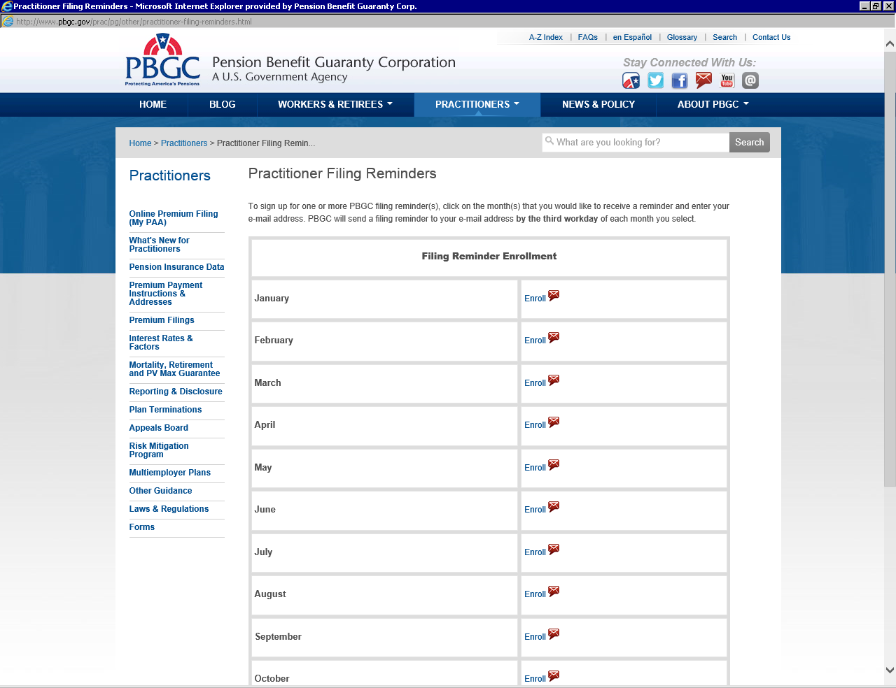Click the 'January' month label
The width and height of the screenshot is (896, 688).
pyautogui.click(x=272, y=298)
